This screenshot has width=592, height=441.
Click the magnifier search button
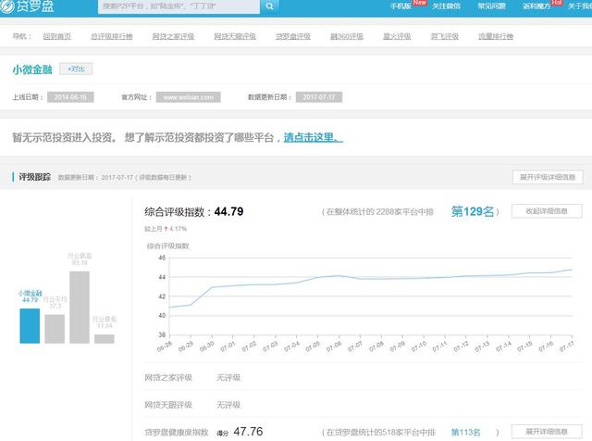click(x=269, y=6)
